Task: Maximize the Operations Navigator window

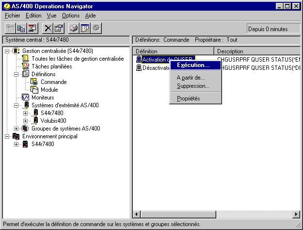Action: (287, 6)
